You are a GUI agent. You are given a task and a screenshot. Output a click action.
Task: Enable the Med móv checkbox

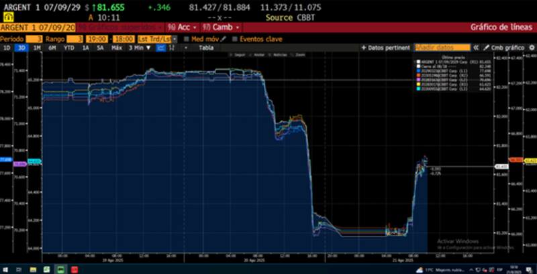[187, 39]
